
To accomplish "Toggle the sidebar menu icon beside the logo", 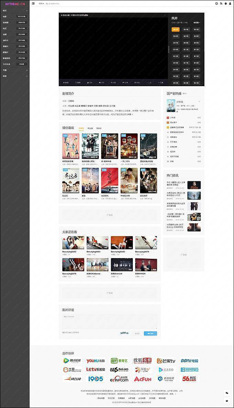I will pyautogui.click(x=33, y=4).
